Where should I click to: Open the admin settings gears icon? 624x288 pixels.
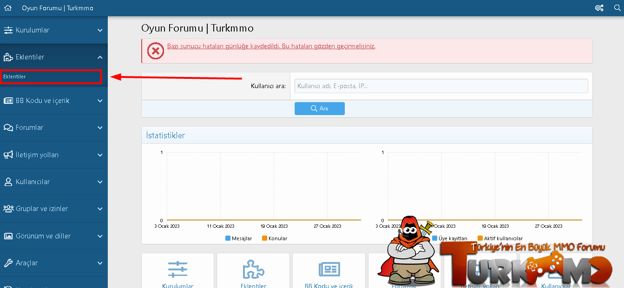[x=599, y=8]
